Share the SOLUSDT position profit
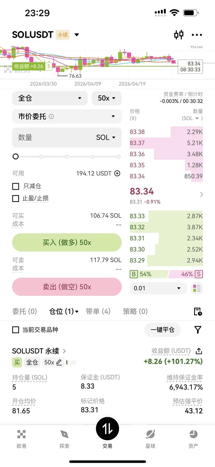215x467 pixels. click(x=199, y=351)
